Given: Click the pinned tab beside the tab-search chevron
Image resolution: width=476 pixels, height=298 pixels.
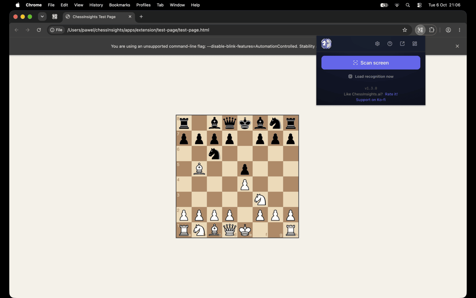Looking at the screenshot, I should tap(55, 17).
